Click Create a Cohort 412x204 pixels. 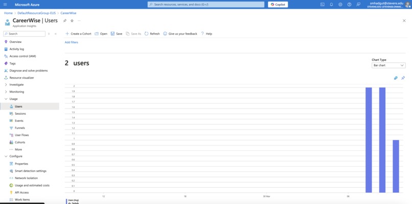(78, 34)
